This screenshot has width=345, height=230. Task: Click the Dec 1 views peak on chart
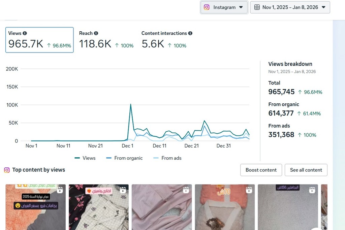pyautogui.click(x=130, y=105)
